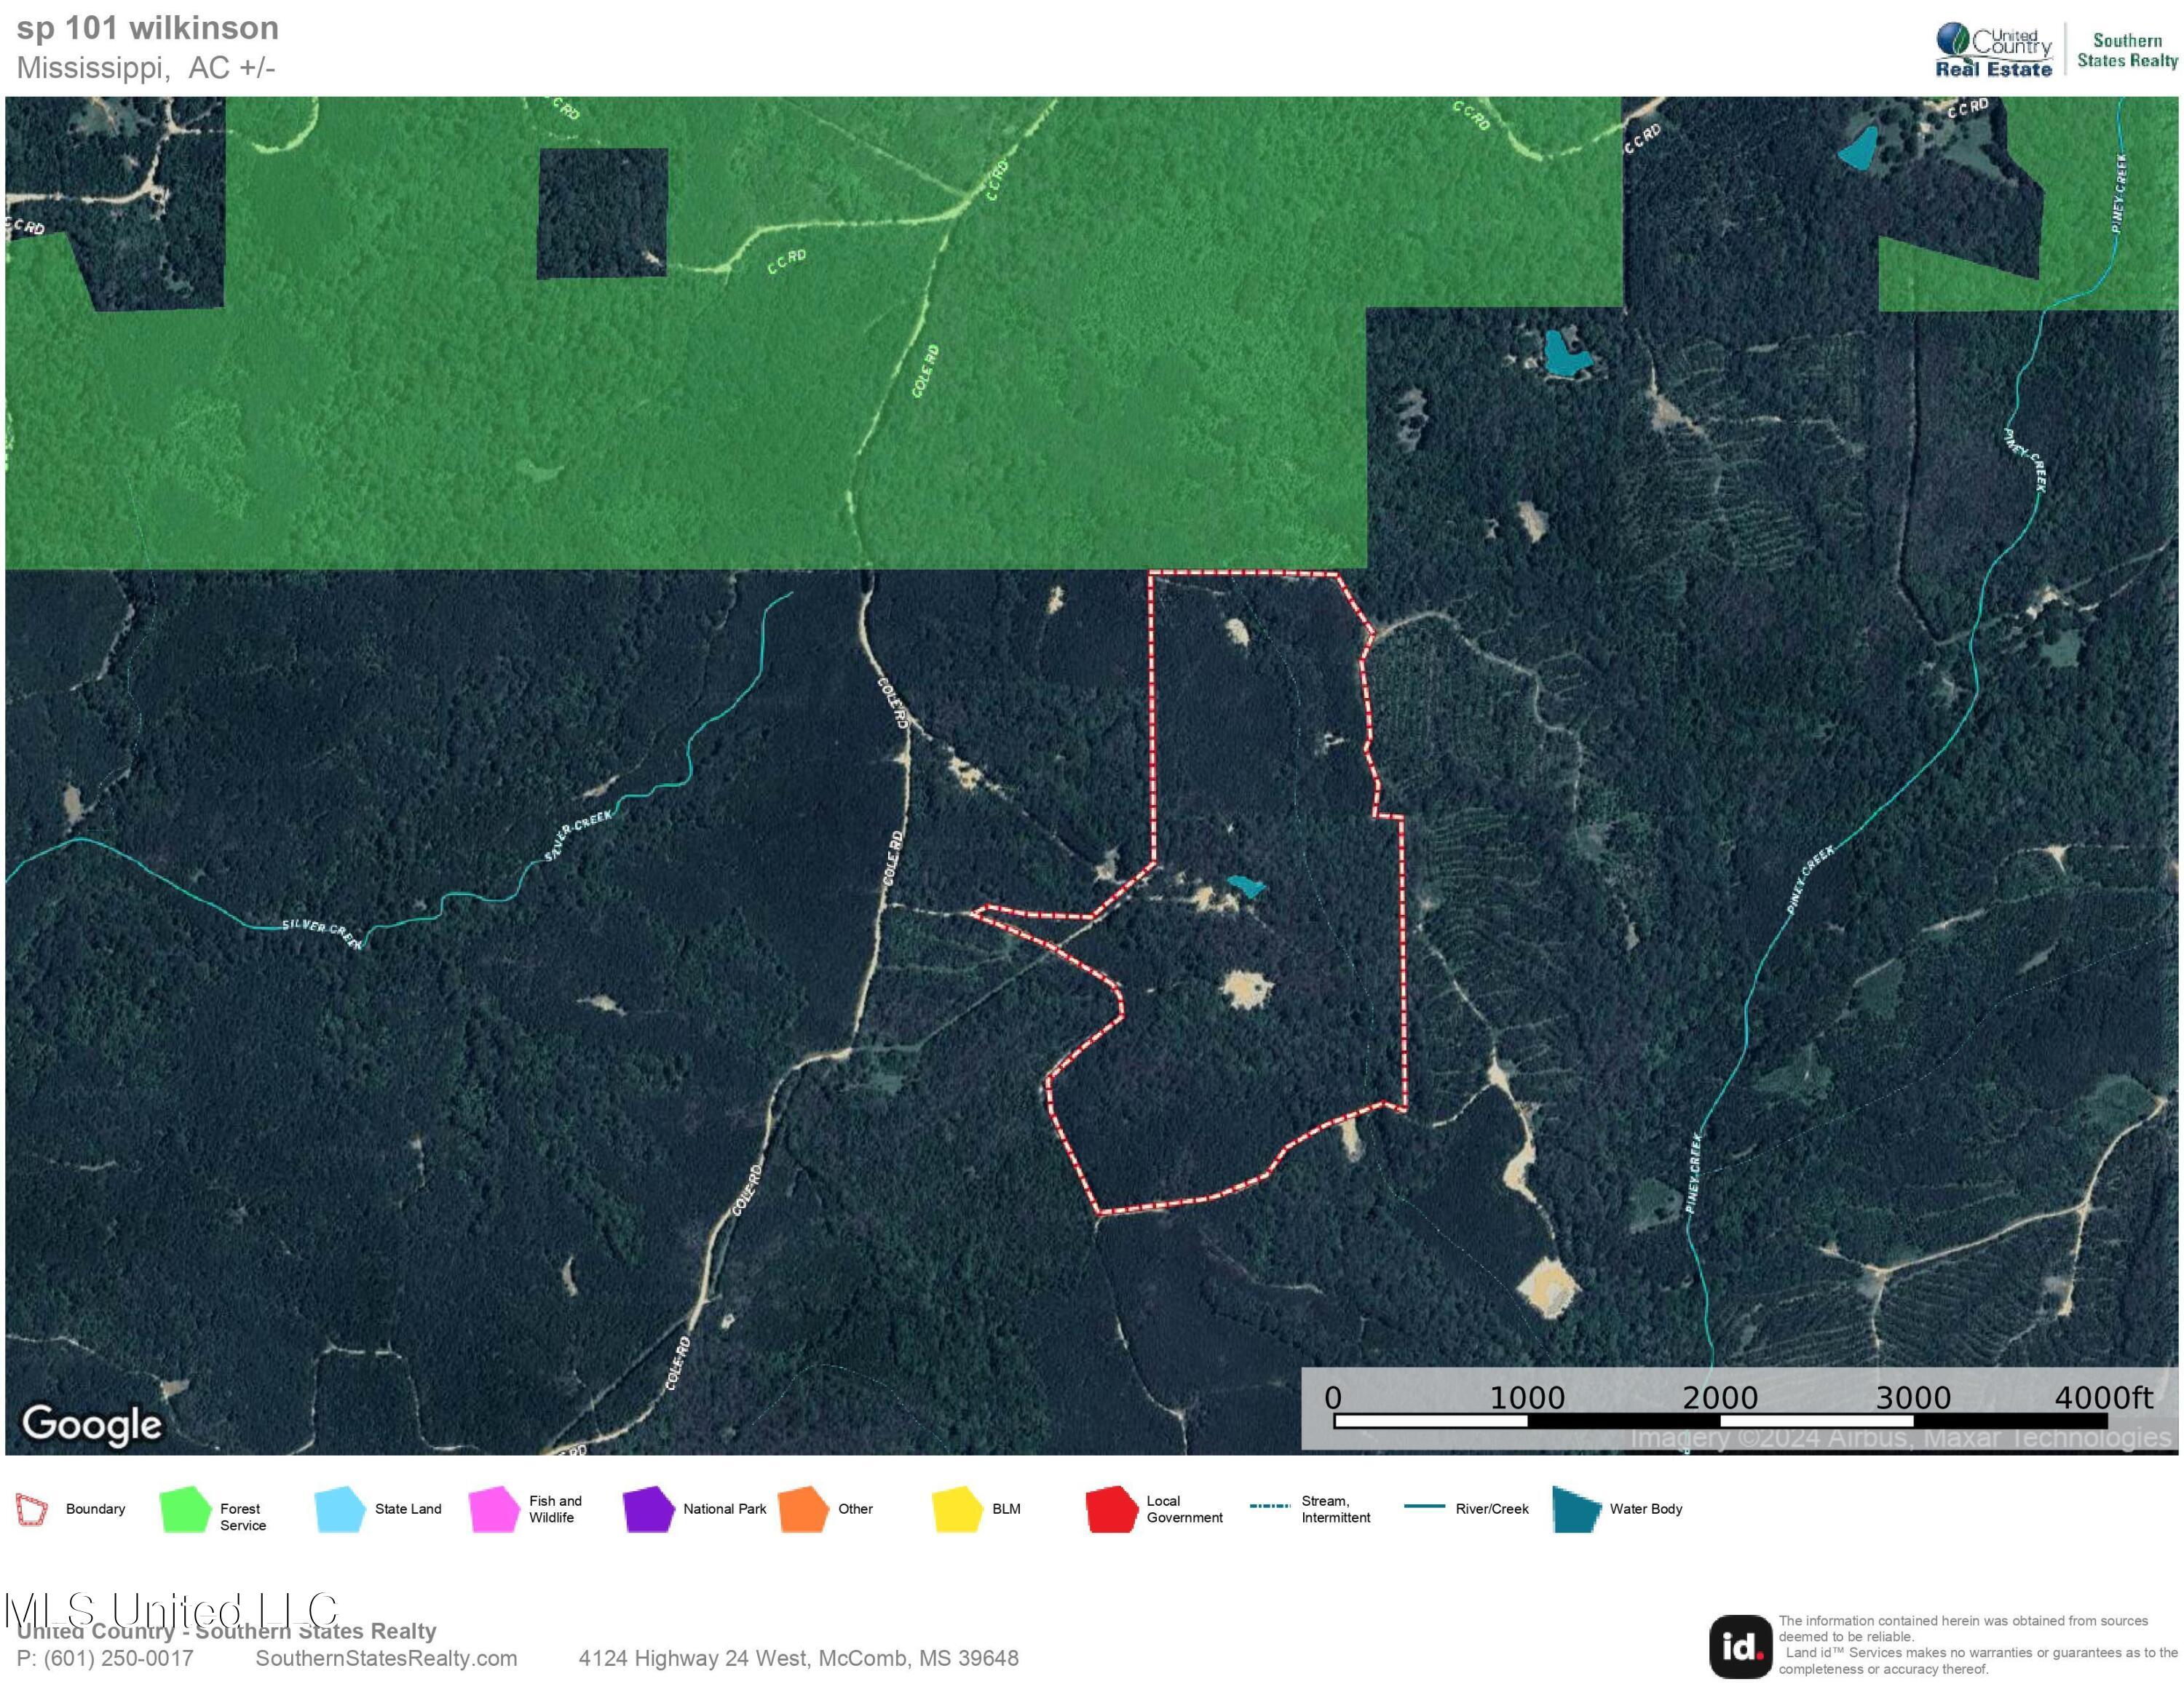Select the Mississippi AC +/- subtitle

(148, 66)
